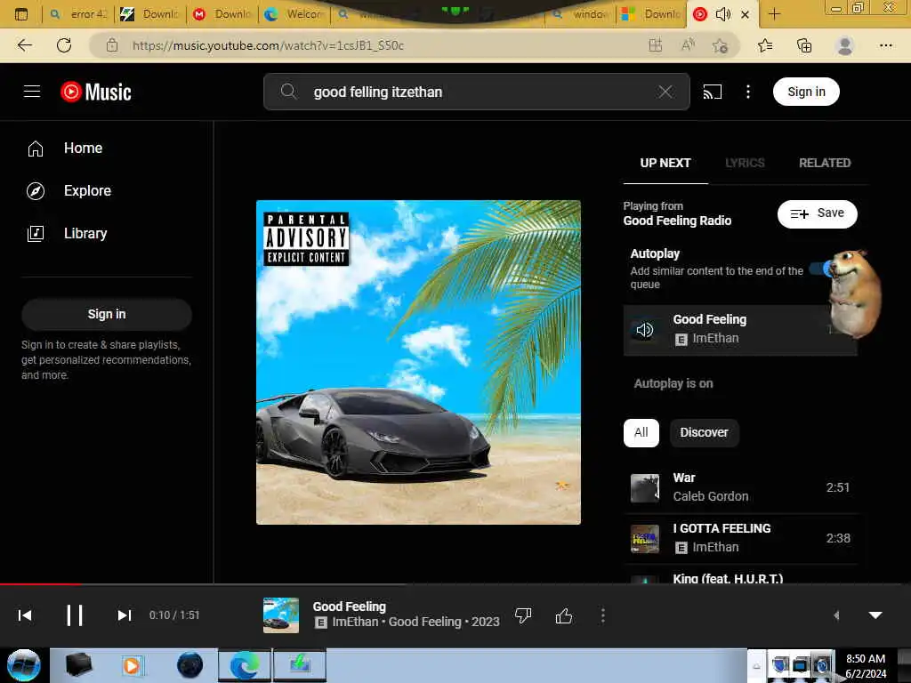The height and width of the screenshot is (683, 911).
Task: Click the sidebar Sign in button
Action: 107,314
